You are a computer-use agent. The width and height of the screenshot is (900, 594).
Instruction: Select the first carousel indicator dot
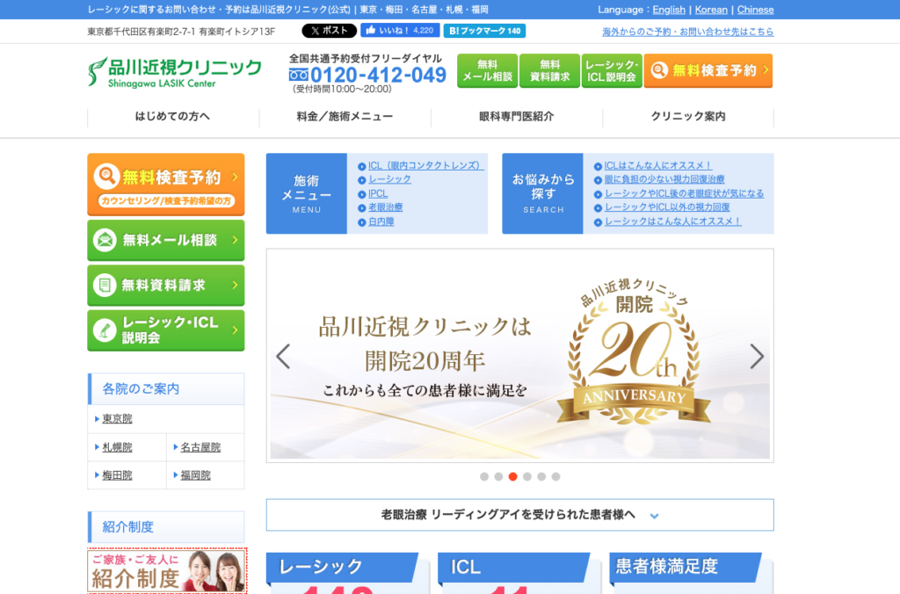point(484,476)
